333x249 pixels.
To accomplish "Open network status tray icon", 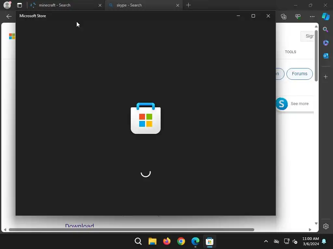I will coord(287,241).
